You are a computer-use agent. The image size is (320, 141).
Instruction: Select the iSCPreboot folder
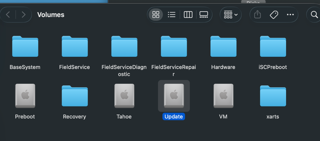point(273,47)
